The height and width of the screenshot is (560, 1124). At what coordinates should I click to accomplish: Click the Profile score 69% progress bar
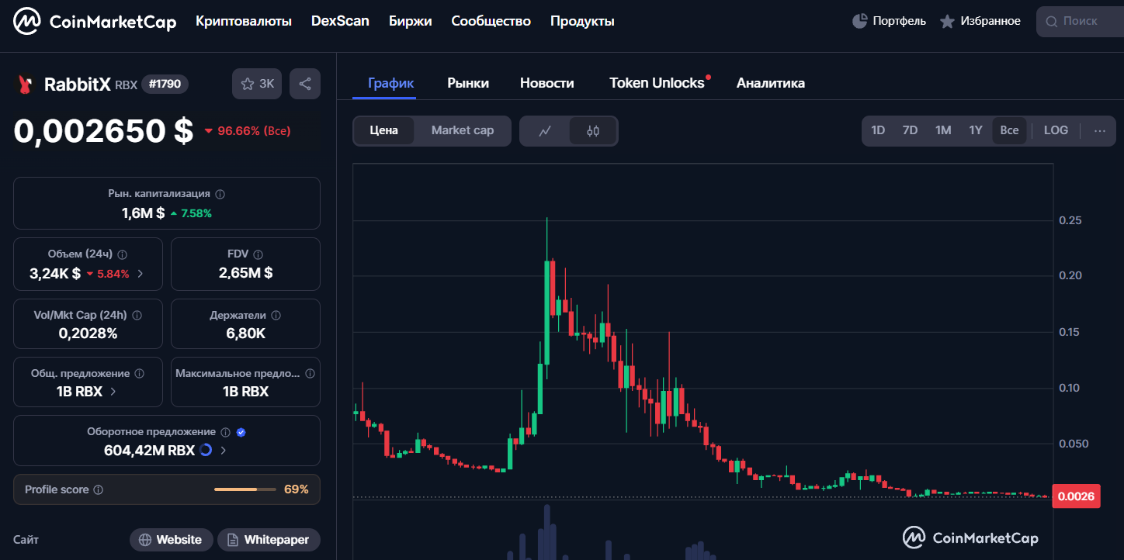(245, 489)
